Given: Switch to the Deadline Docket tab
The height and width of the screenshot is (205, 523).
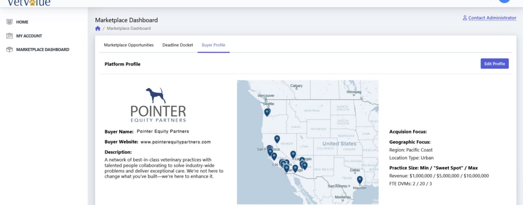Looking at the screenshot, I should click(178, 45).
